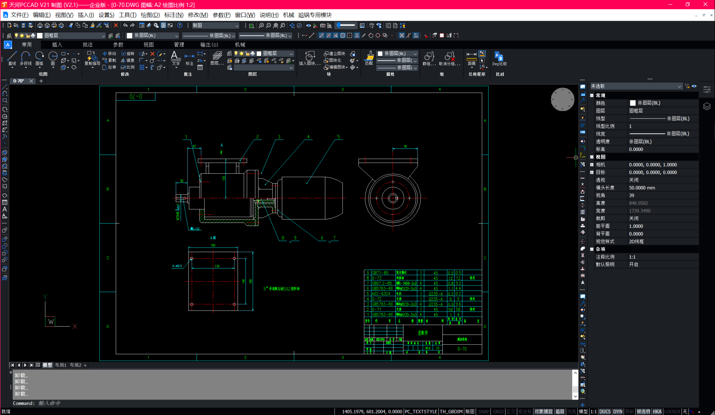The image size is (715, 415).
Task: Open the 制图 workspace dropdown
Action: pyautogui.click(x=215, y=25)
